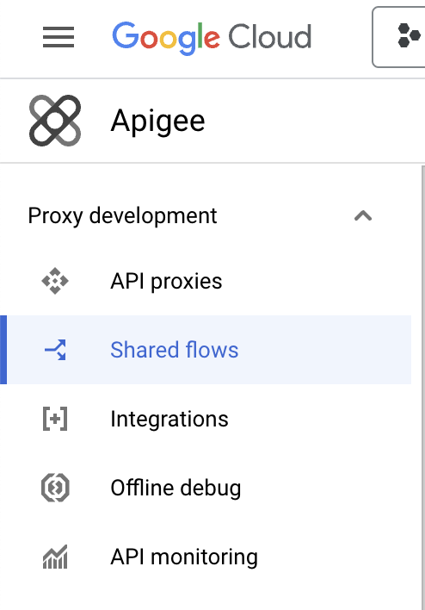Click the Integrations bracket-plus icon
This screenshot has height=610, width=425.
click(55, 419)
